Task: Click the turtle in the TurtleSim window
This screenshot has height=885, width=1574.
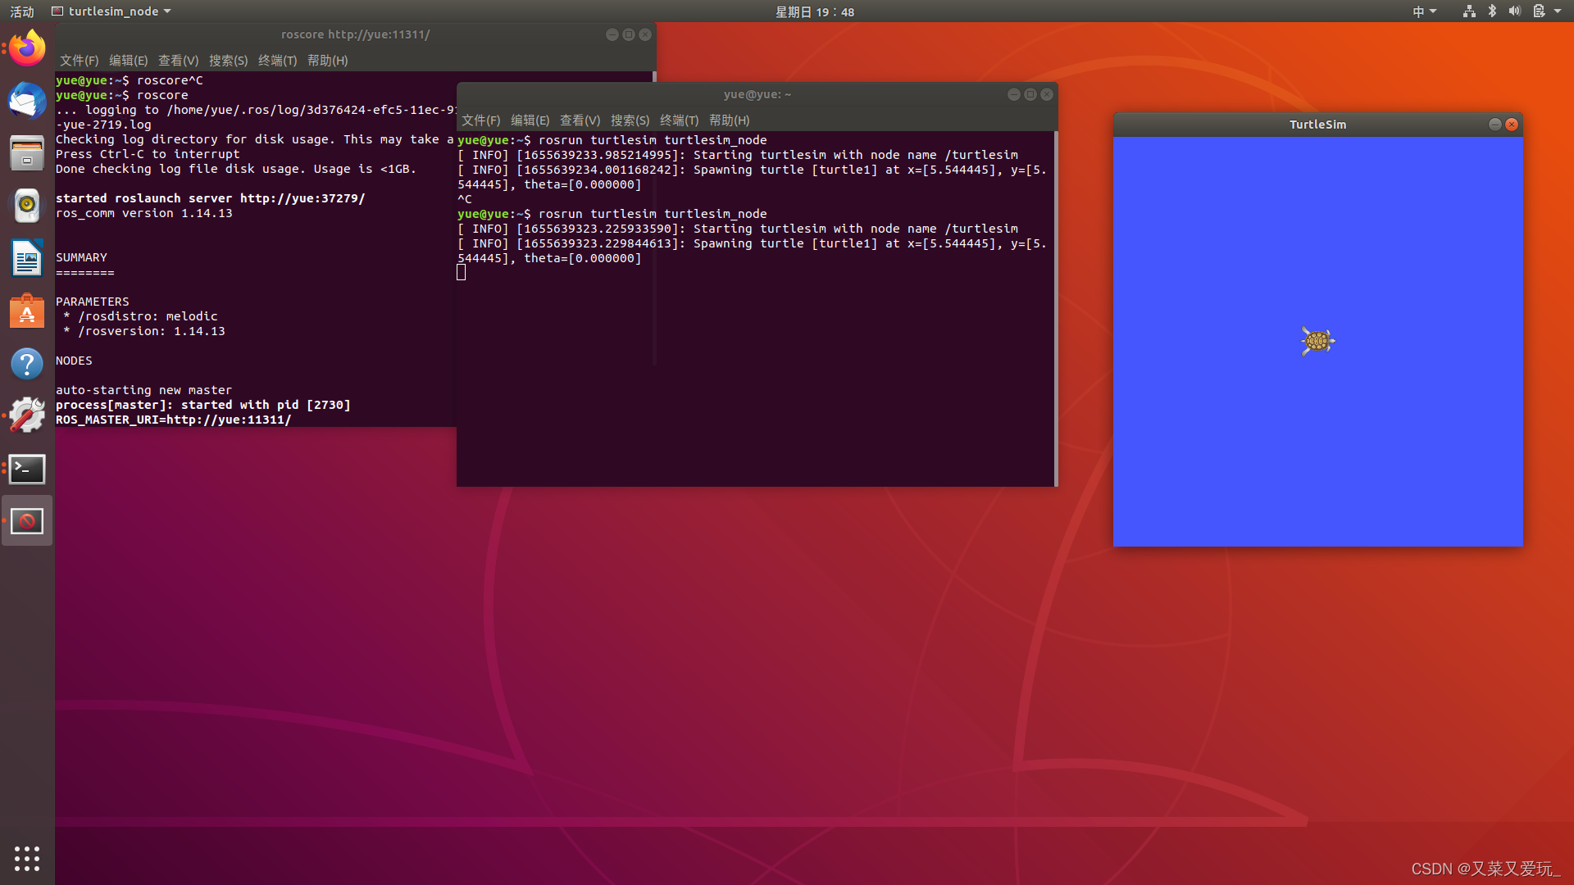Action: [1317, 341]
